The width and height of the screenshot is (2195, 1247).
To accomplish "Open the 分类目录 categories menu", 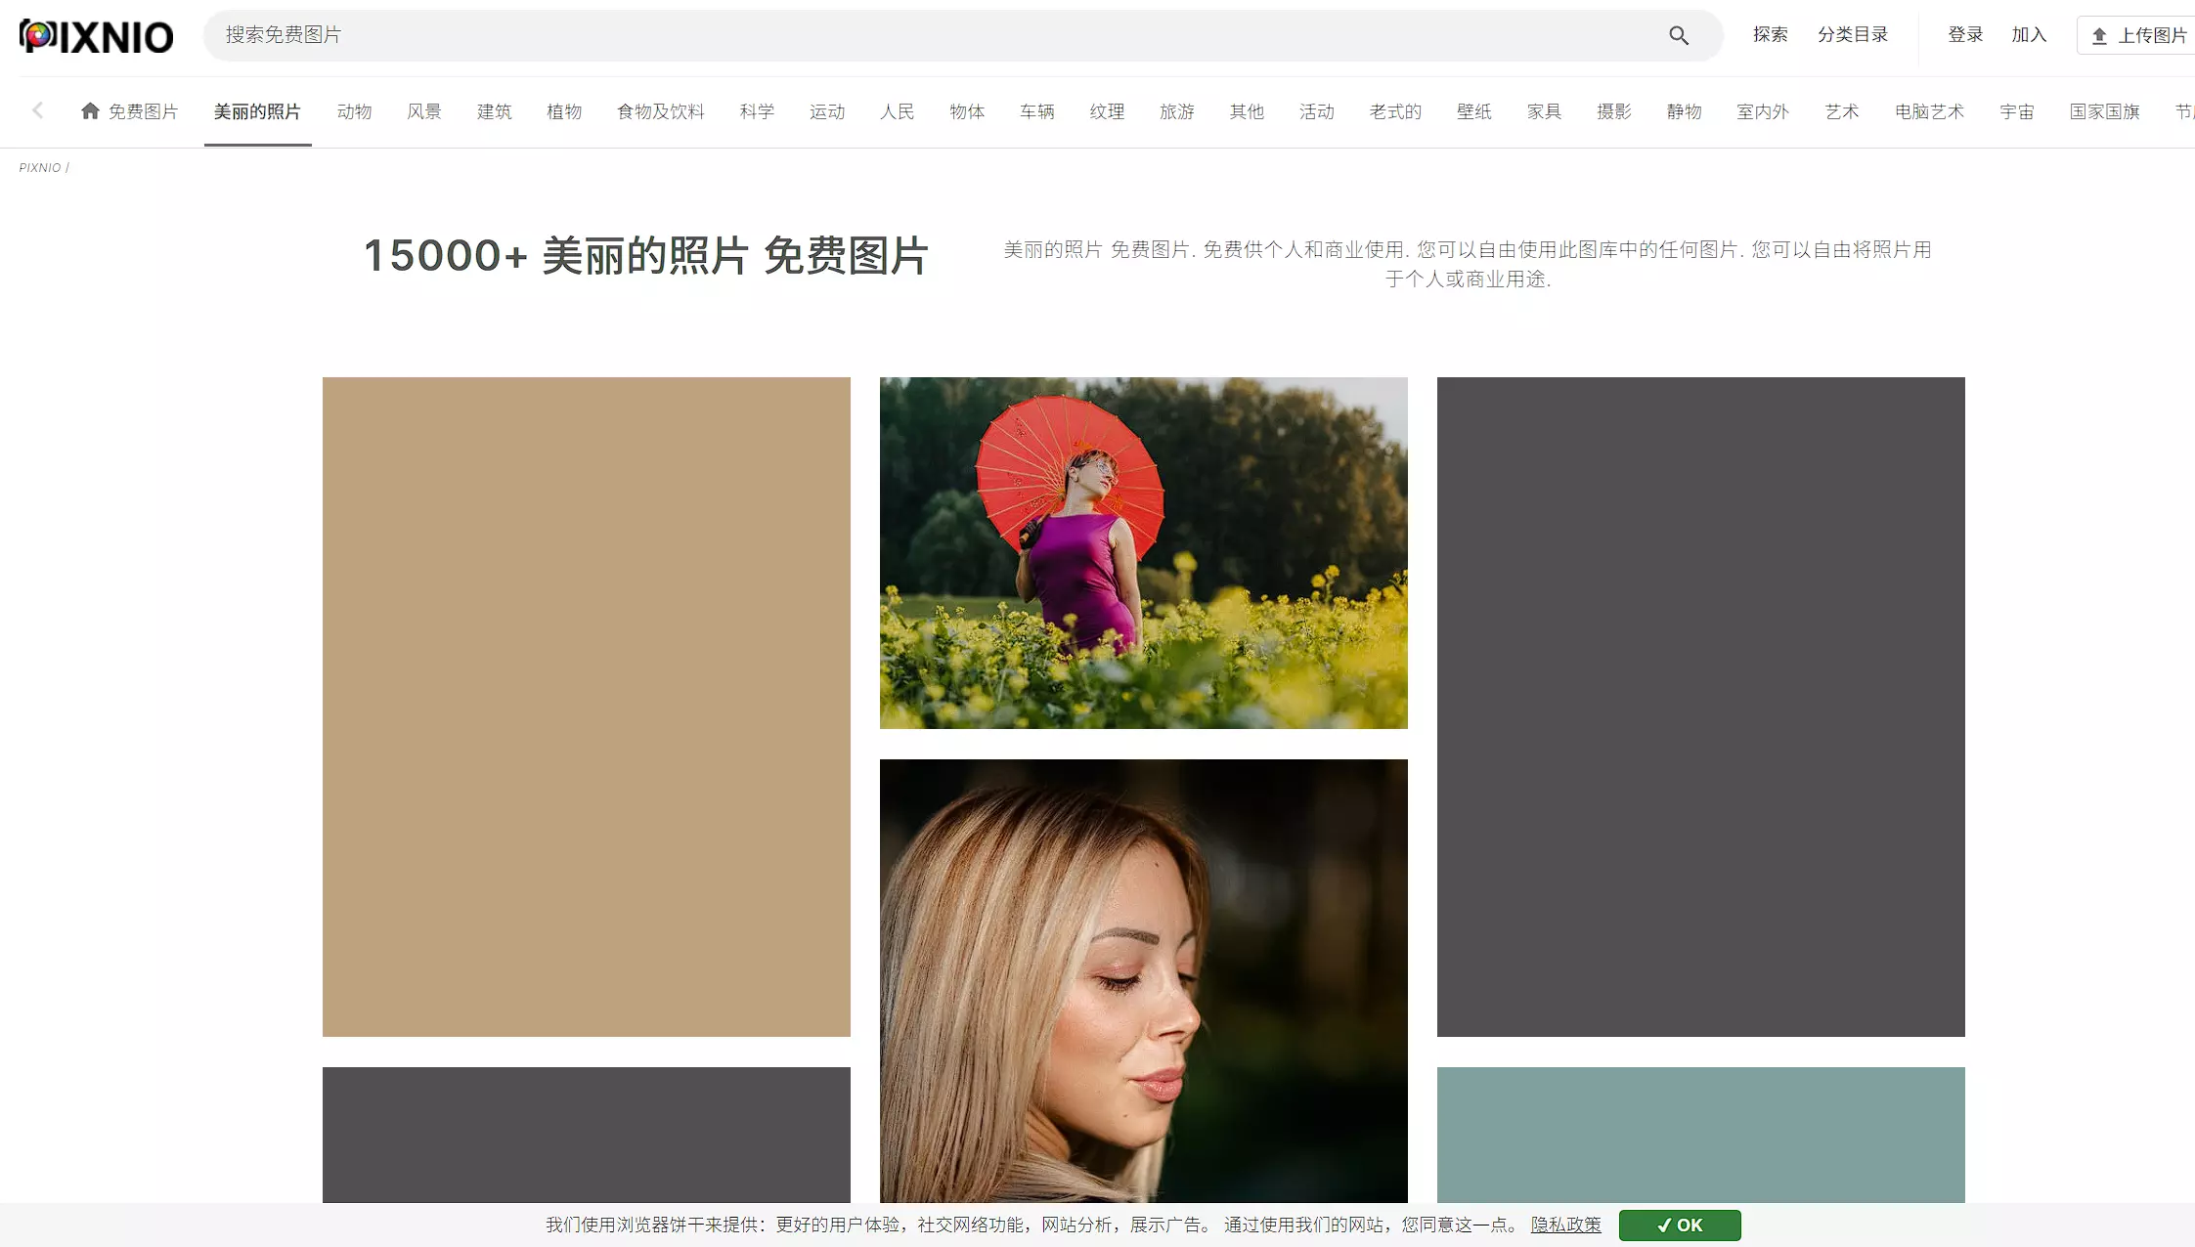I will coord(1852,35).
